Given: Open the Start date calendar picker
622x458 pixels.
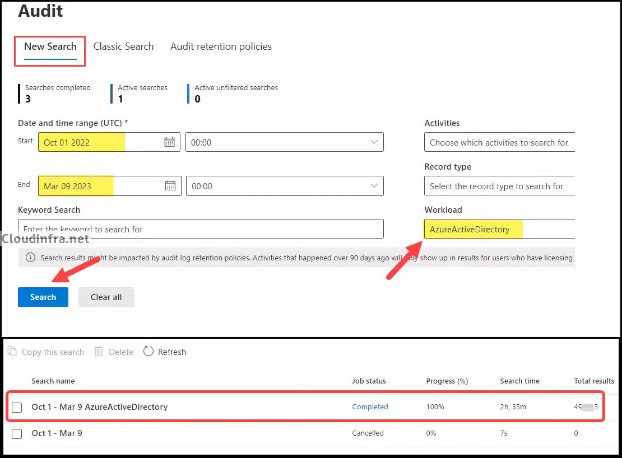Looking at the screenshot, I should pos(170,142).
